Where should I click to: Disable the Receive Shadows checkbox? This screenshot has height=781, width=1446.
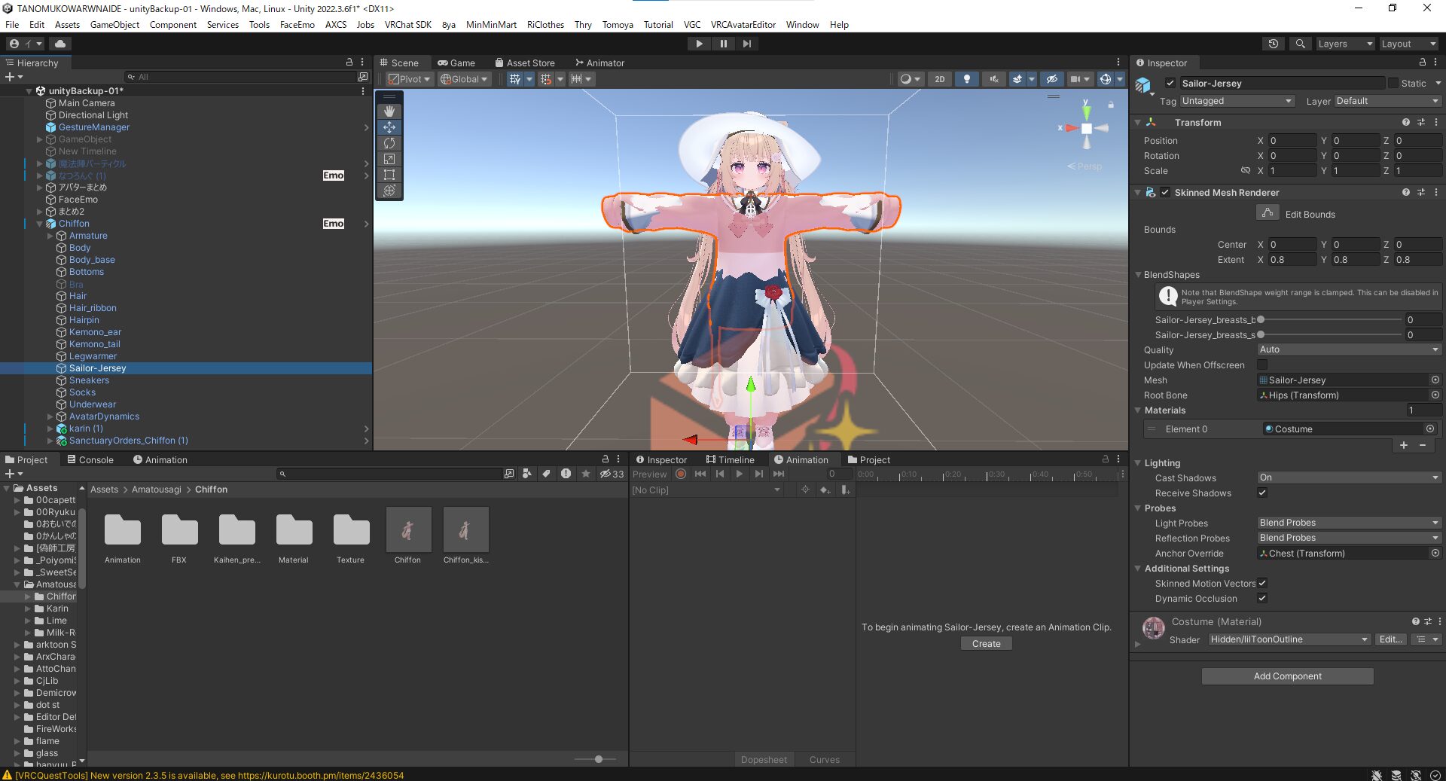pos(1262,493)
